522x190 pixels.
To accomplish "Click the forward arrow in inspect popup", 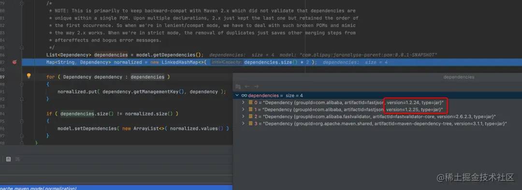I will point(256,86).
